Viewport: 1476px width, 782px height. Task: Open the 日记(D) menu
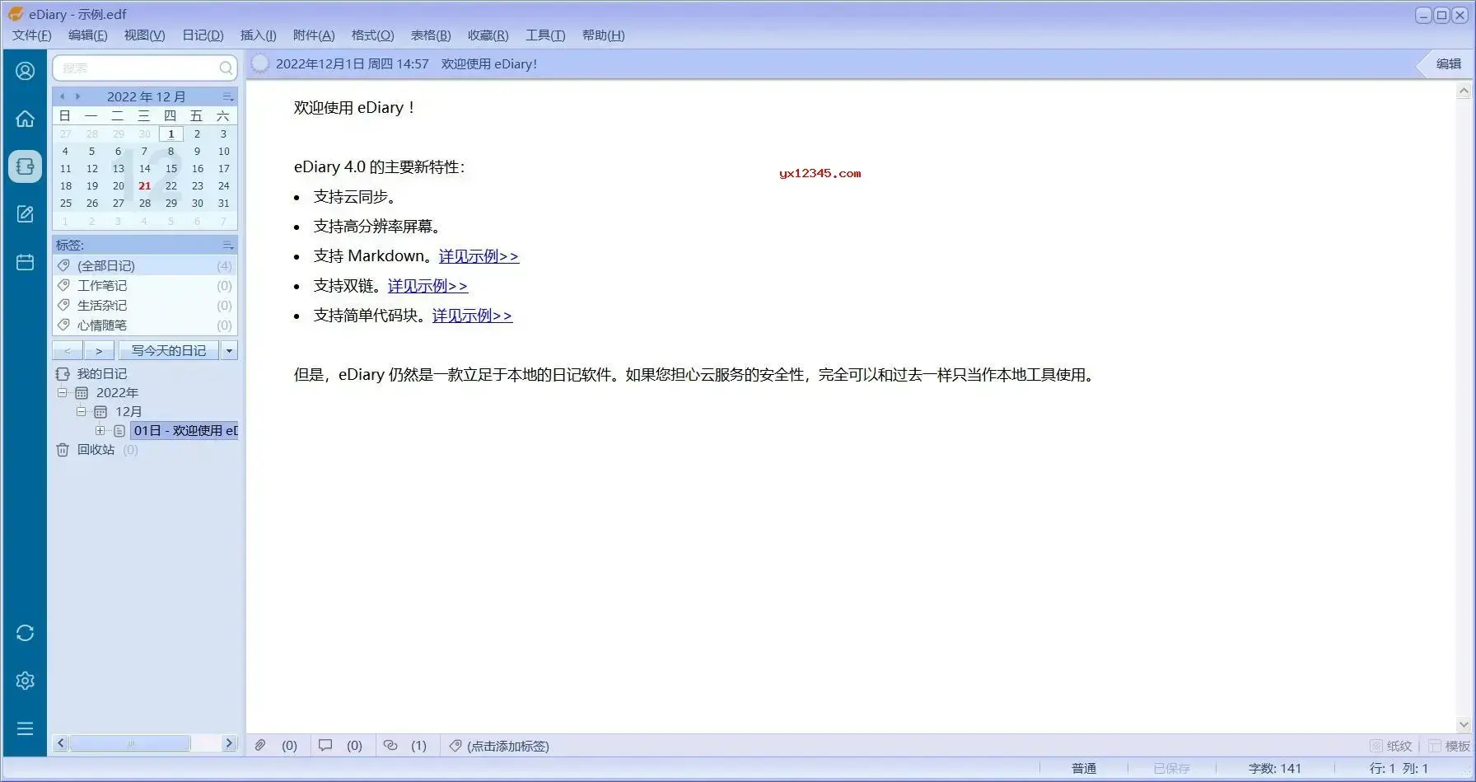[203, 35]
